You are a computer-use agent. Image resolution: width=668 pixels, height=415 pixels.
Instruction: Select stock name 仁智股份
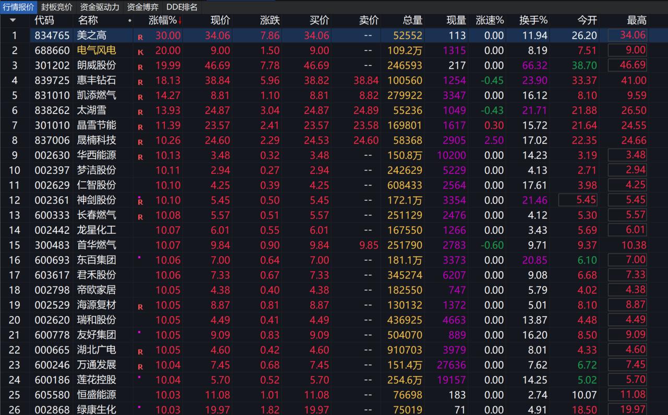point(97,185)
